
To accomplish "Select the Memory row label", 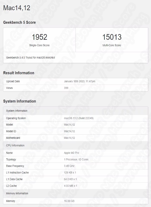I will 10,201.
